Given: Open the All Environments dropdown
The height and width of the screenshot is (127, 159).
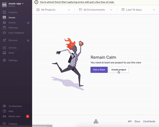Looking at the screenshot, I should 96,10.
